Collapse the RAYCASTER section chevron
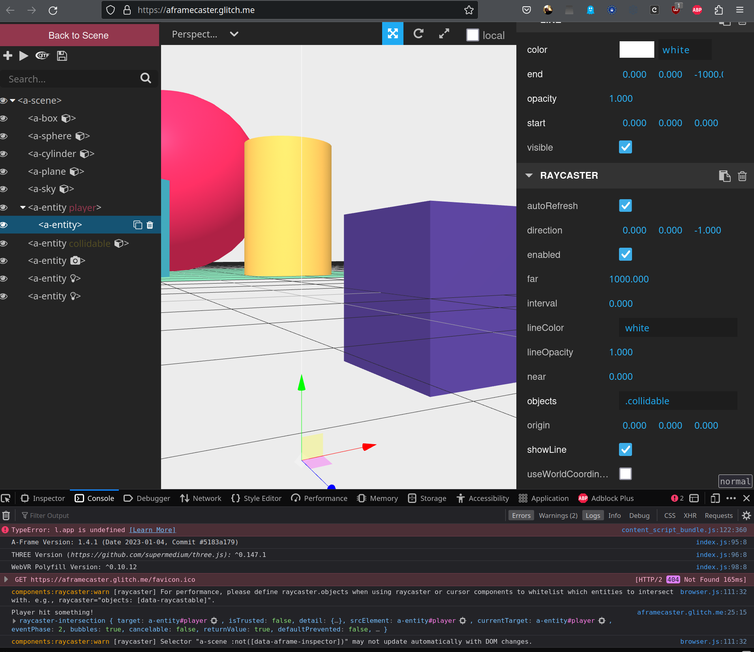 pos(530,176)
